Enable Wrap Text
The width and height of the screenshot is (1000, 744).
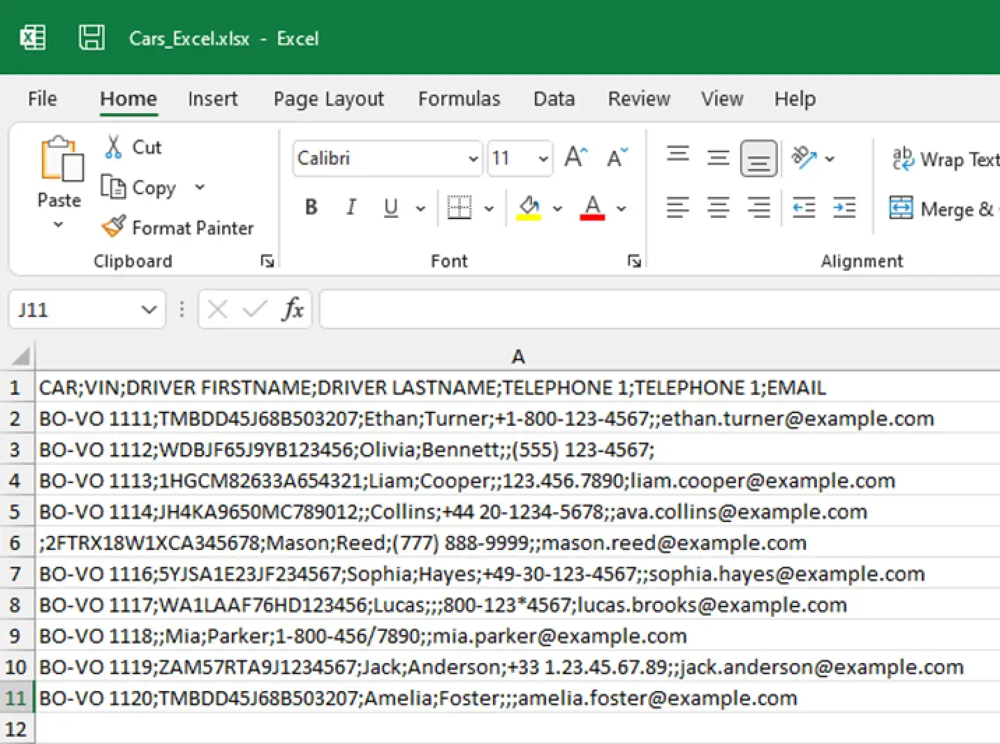point(946,159)
